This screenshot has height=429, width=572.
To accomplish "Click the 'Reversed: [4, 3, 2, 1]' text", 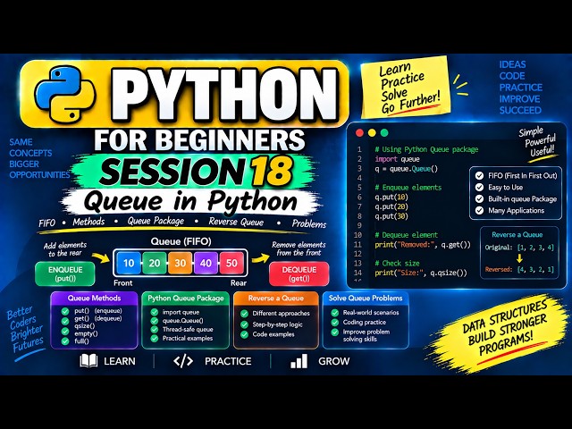I will coord(519,270).
